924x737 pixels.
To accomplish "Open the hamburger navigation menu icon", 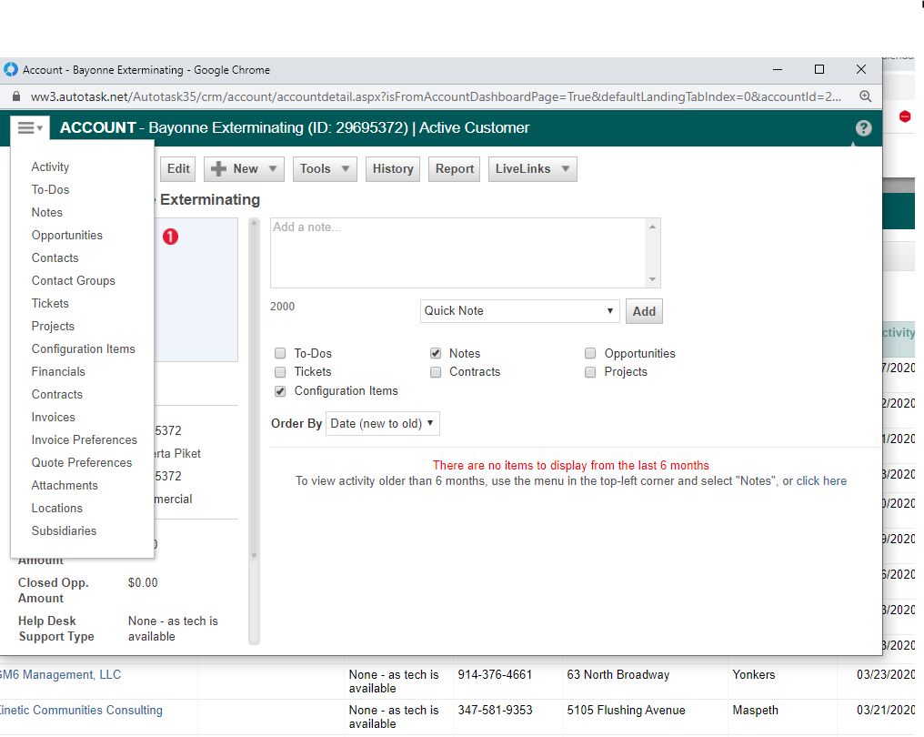I will 30,128.
